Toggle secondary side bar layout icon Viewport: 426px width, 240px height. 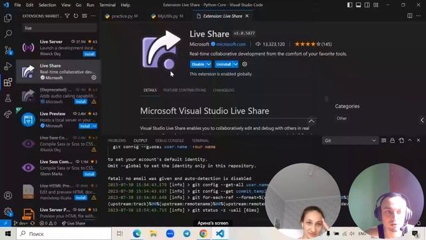tap(367, 5)
